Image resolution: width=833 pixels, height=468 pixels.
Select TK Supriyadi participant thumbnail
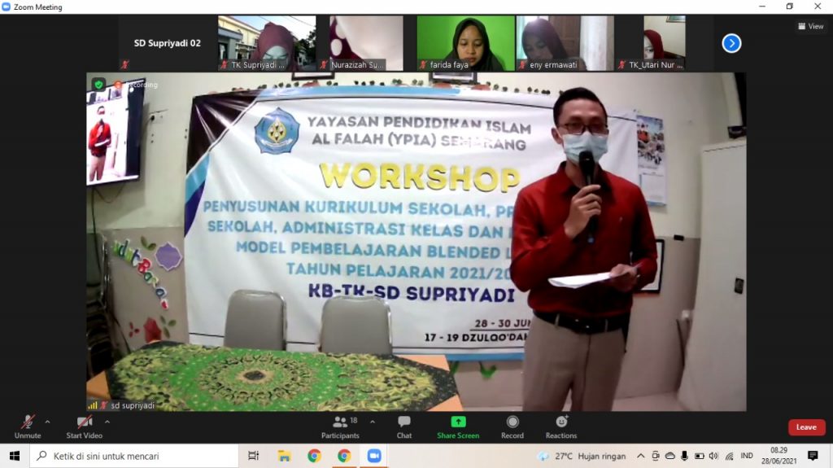(267, 43)
